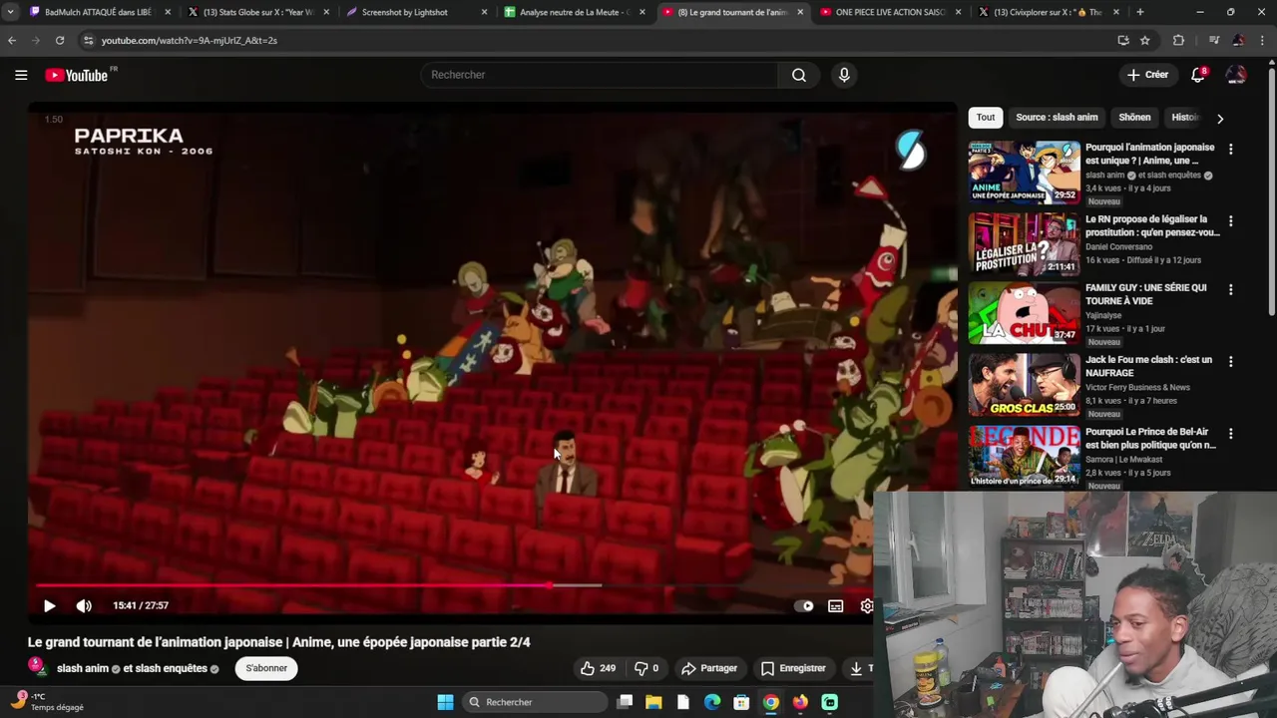Open Family Guy La Chute thumbnail
The width and height of the screenshot is (1277, 718).
click(1025, 313)
